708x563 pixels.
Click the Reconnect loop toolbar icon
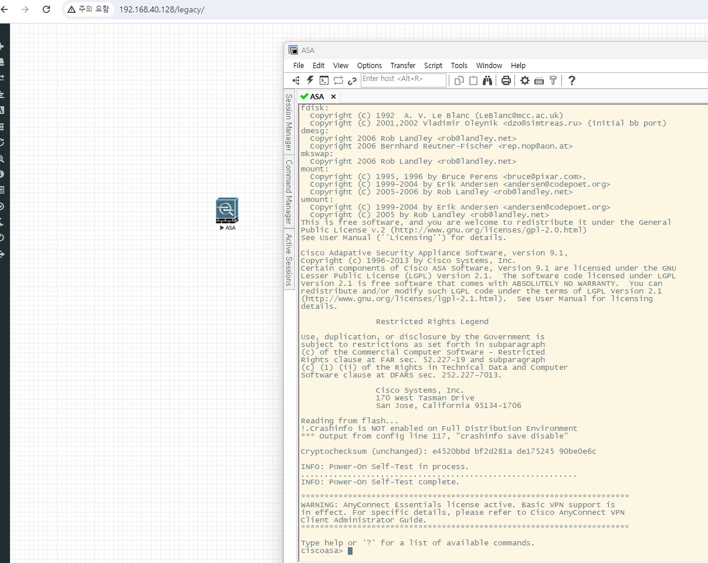338,80
